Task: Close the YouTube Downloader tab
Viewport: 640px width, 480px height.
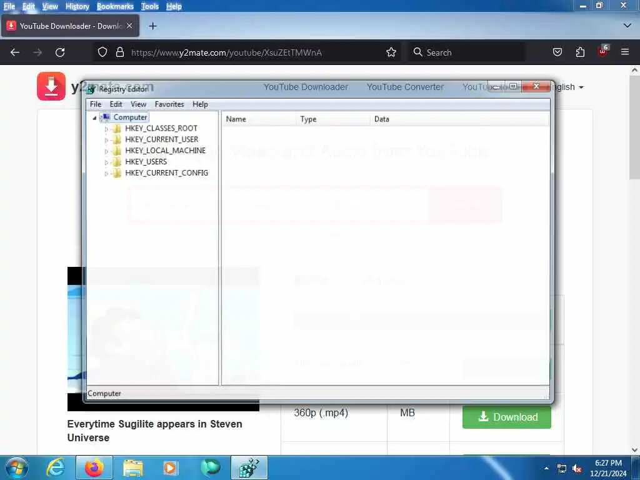Action: click(129, 26)
